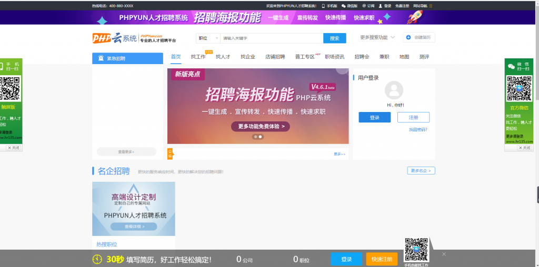Select the 普工专区 nav tab

(305, 57)
